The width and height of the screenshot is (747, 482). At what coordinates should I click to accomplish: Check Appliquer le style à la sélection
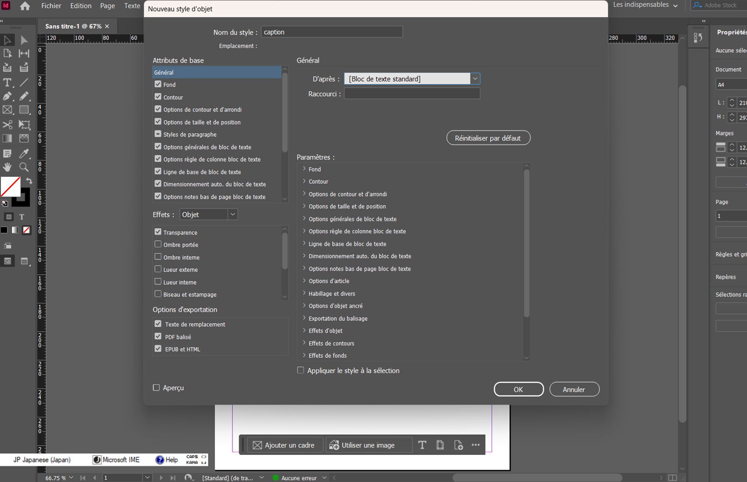tap(301, 370)
